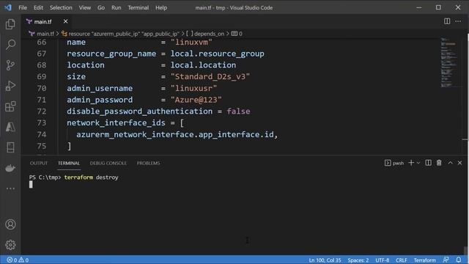Open the Docker view

click(x=10, y=168)
